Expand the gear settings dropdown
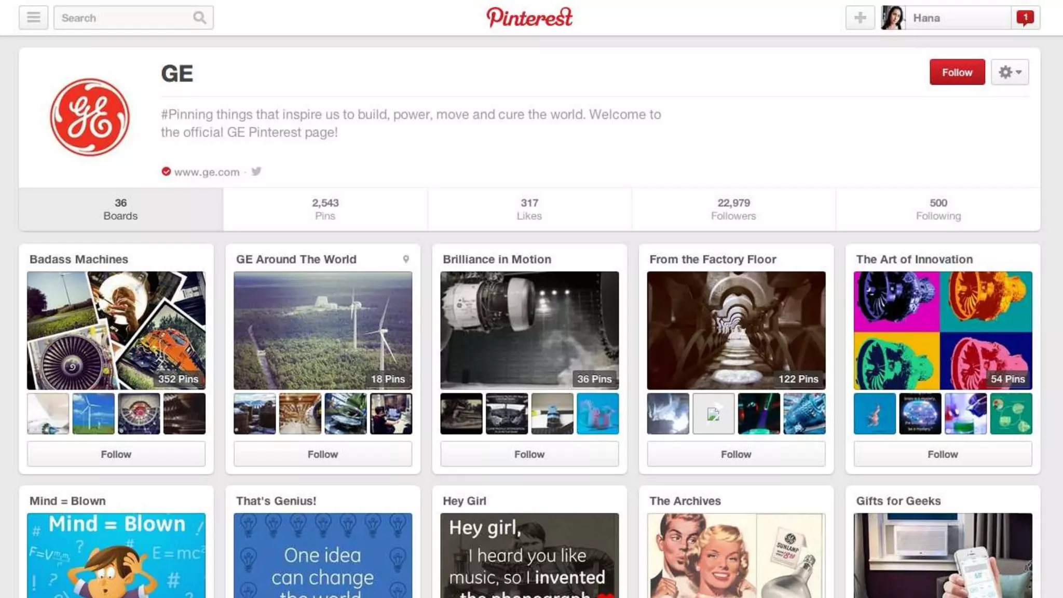Screen dimensions: 1063x598 click(x=1010, y=72)
